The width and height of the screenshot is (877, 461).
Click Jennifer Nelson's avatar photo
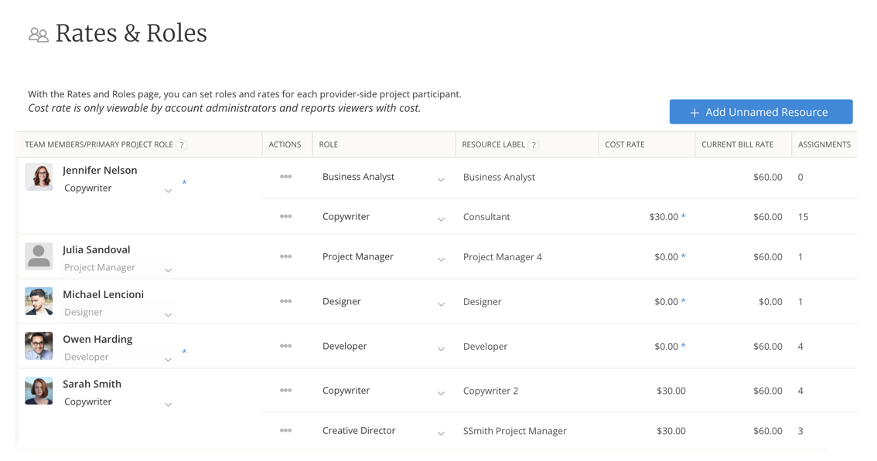(39, 177)
